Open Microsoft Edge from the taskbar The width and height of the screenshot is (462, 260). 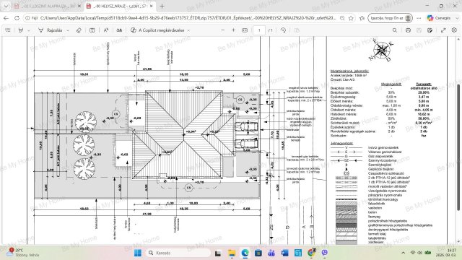tap(245, 253)
